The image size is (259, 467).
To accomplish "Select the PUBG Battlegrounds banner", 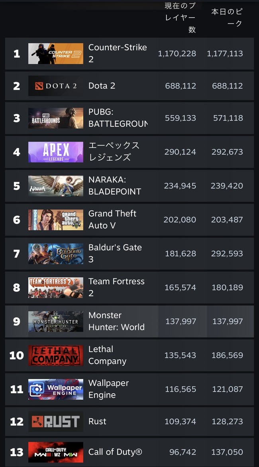I will tap(56, 118).
